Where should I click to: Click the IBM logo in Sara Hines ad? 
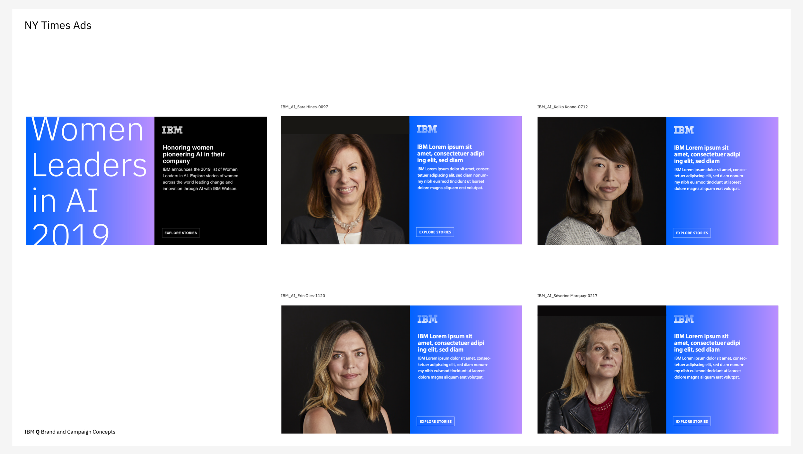click(x=427, y=129)
